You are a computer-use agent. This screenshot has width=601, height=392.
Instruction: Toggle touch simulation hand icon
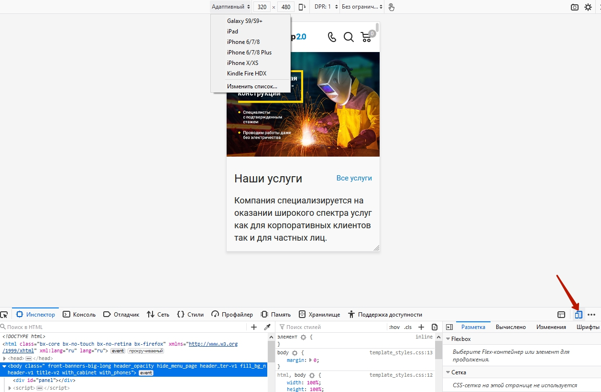pos(392,7)
